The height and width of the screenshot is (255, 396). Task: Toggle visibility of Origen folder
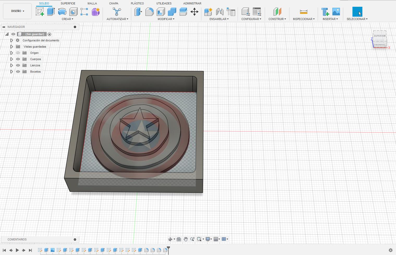pyautogui.click(x=18, y=53)
